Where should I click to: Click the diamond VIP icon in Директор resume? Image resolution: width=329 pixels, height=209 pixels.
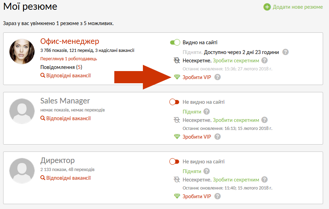pyautogui.click(x=177, y=196)
